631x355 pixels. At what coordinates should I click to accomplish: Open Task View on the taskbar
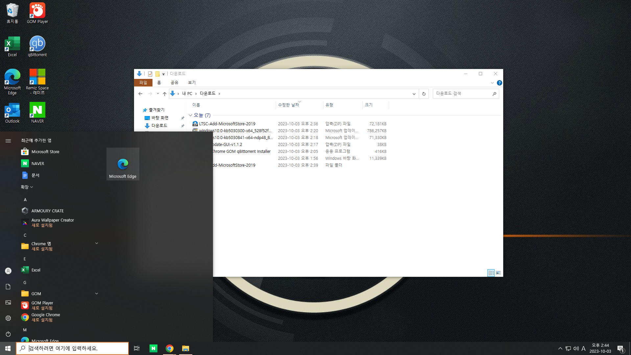(x=137, y=348)
